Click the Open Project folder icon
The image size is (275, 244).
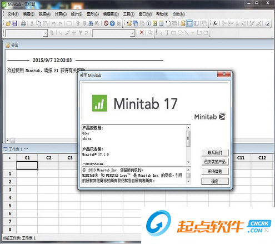pyautogui.click(x=8, y=23)
